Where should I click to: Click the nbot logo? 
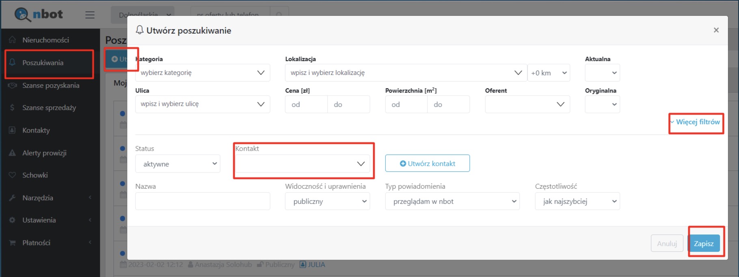coord(39,15)
